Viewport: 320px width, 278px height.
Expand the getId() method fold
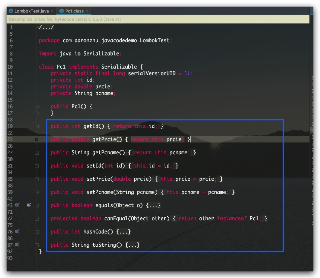click(37, 126)
